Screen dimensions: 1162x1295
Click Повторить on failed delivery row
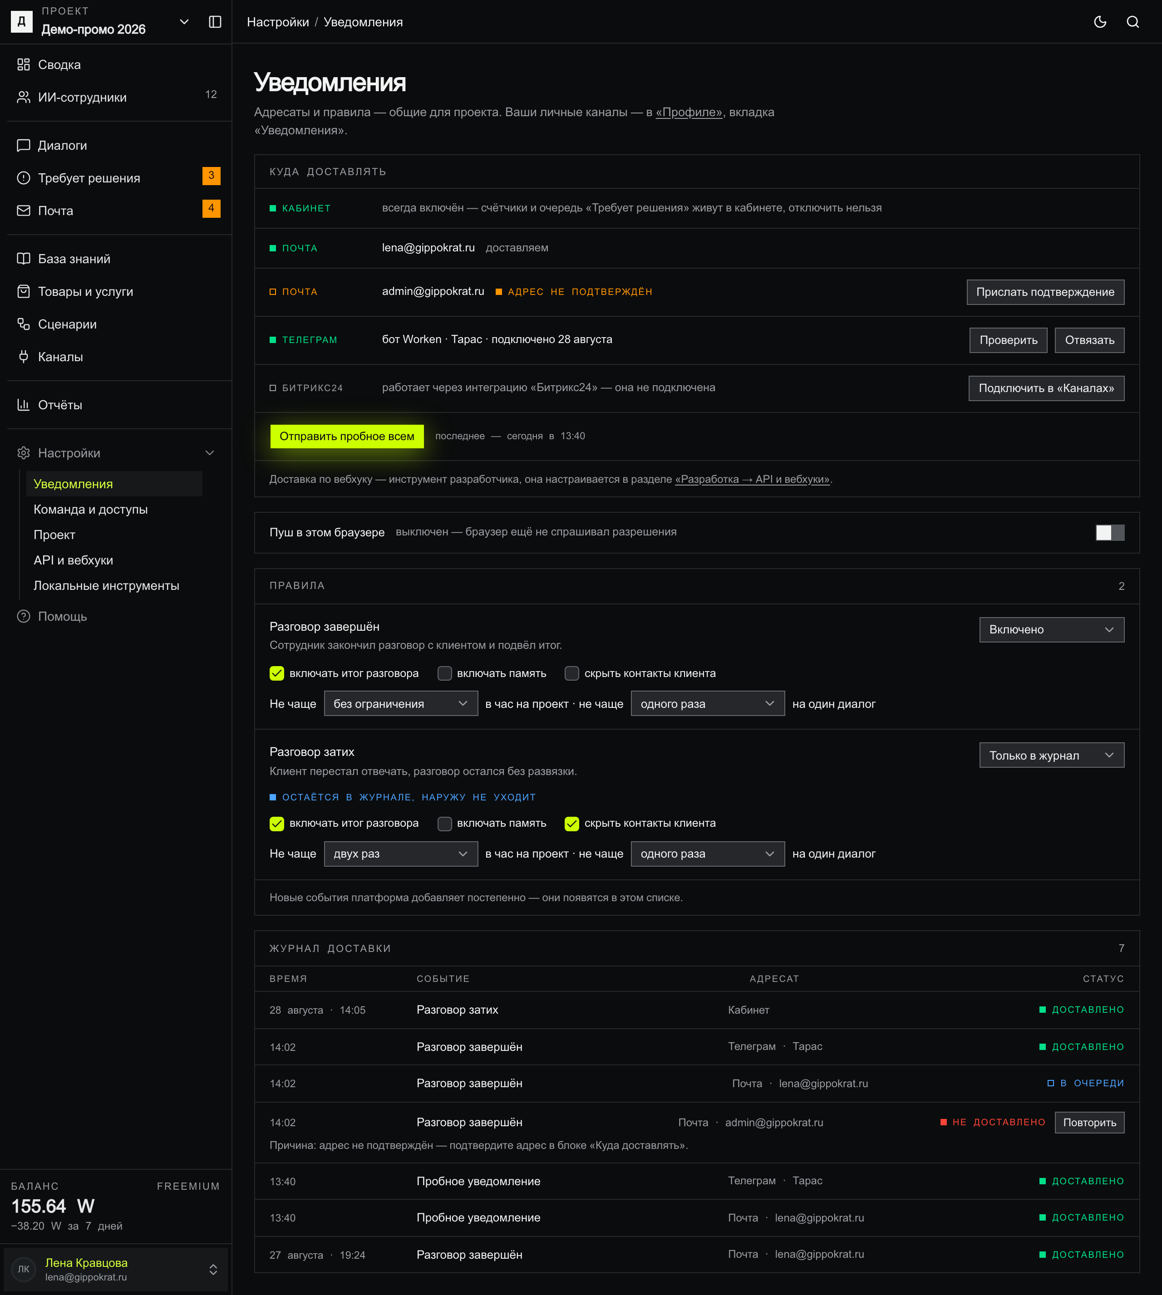tap(1089, 1123)
